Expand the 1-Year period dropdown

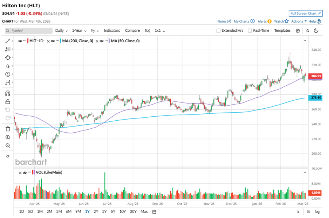(79, 31)
